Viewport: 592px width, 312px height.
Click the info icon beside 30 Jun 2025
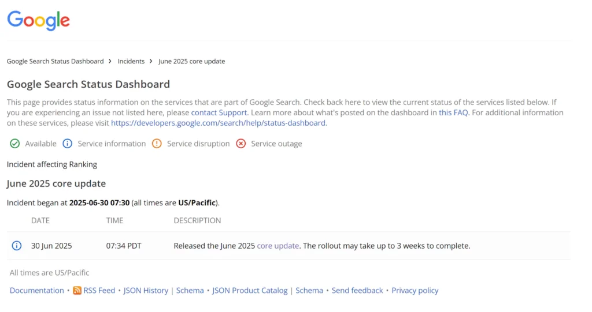pos(17,246)
